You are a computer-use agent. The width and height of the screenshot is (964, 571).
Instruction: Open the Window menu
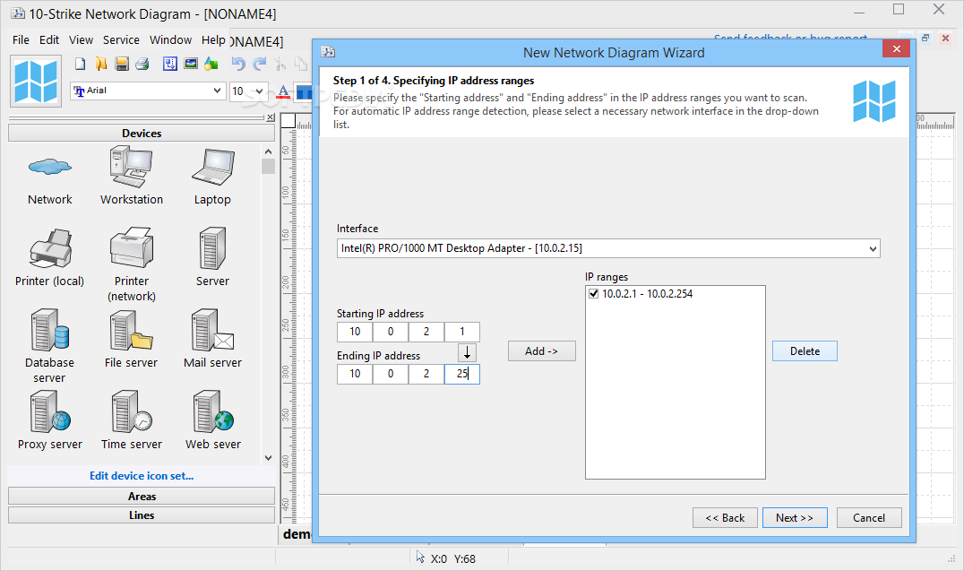click(x=170, y=39)
